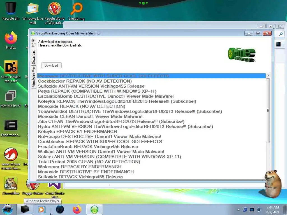Open Windows Live Mail desktop icon
This screenshot has height=215, width=287.
point(33,13)
